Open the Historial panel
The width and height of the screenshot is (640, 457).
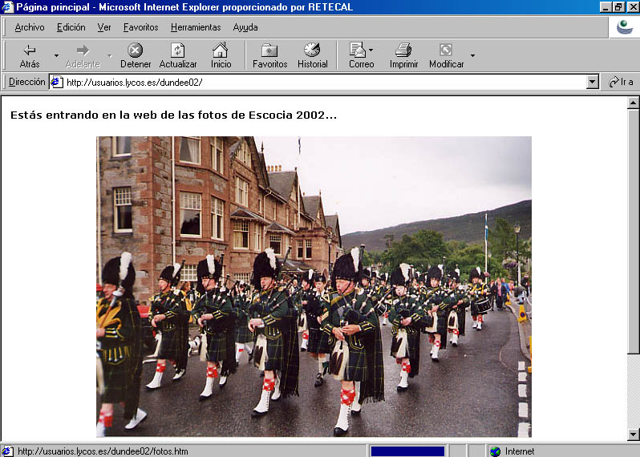[x=312, y=55]
